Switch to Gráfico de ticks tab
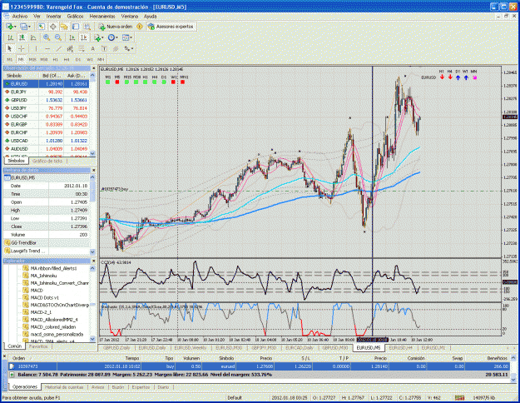The height and width of the screenshot is (403, 520). (x=47, y=161)
